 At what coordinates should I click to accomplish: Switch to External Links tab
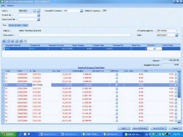pyautogui.click(x=15, y=25)
